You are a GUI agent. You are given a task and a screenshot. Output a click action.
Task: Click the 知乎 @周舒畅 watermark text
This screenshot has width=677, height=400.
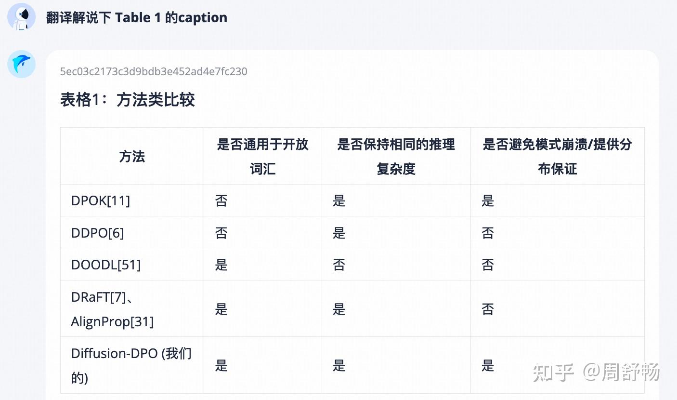point(597,372)
